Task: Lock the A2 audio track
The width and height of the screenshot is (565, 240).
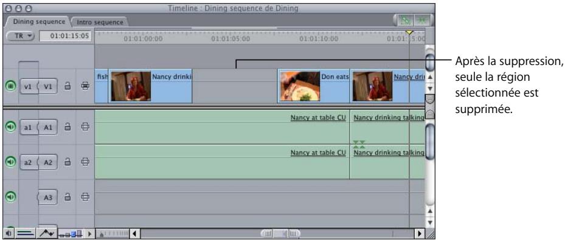Action: (68, 162)
